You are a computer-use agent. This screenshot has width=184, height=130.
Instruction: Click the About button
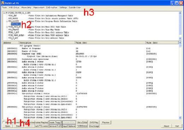[167, 126]
